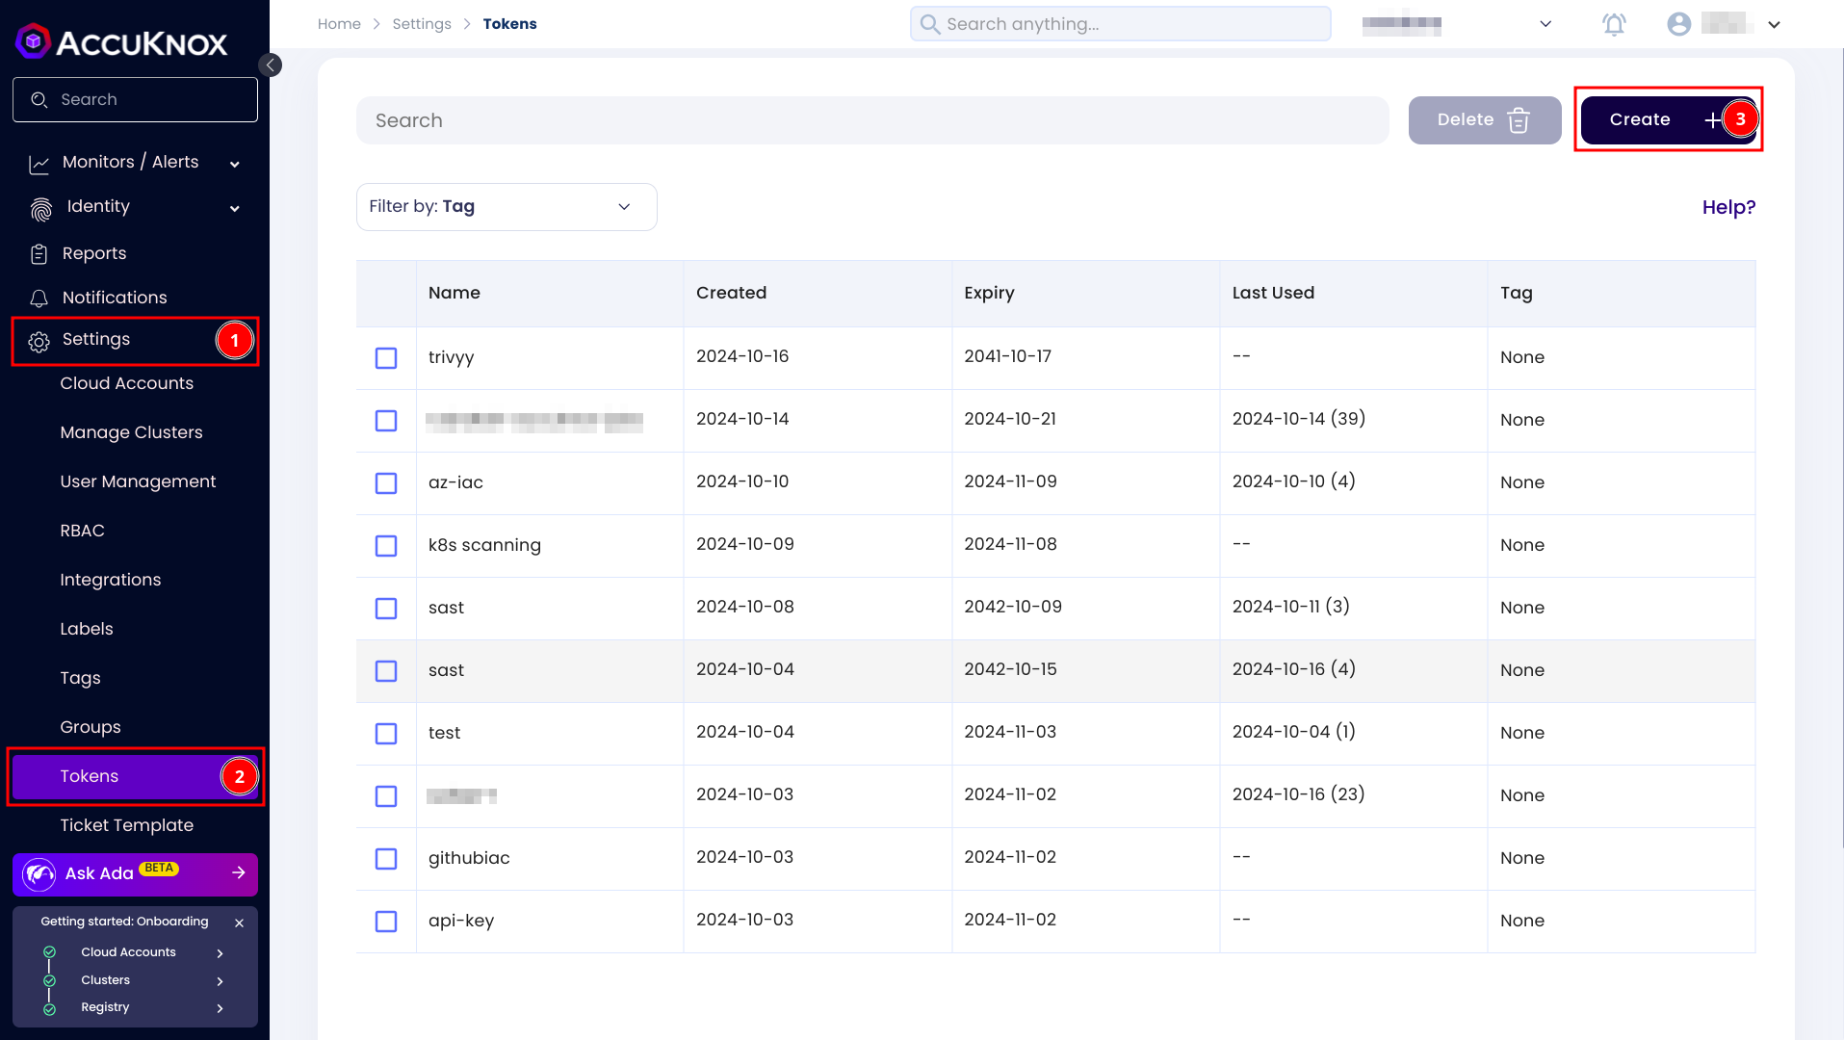Viewport: 1844px width, 1040px height.
Task: Select the az-iac token checkbox
Action: [386, 483]
